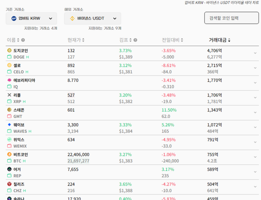Select 스테픈 daily change 11.50%
Viewport: 261px width, 200px height.
(169, 110)
